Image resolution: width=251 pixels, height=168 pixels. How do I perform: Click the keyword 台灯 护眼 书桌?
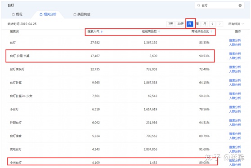[x=19, y=56]
